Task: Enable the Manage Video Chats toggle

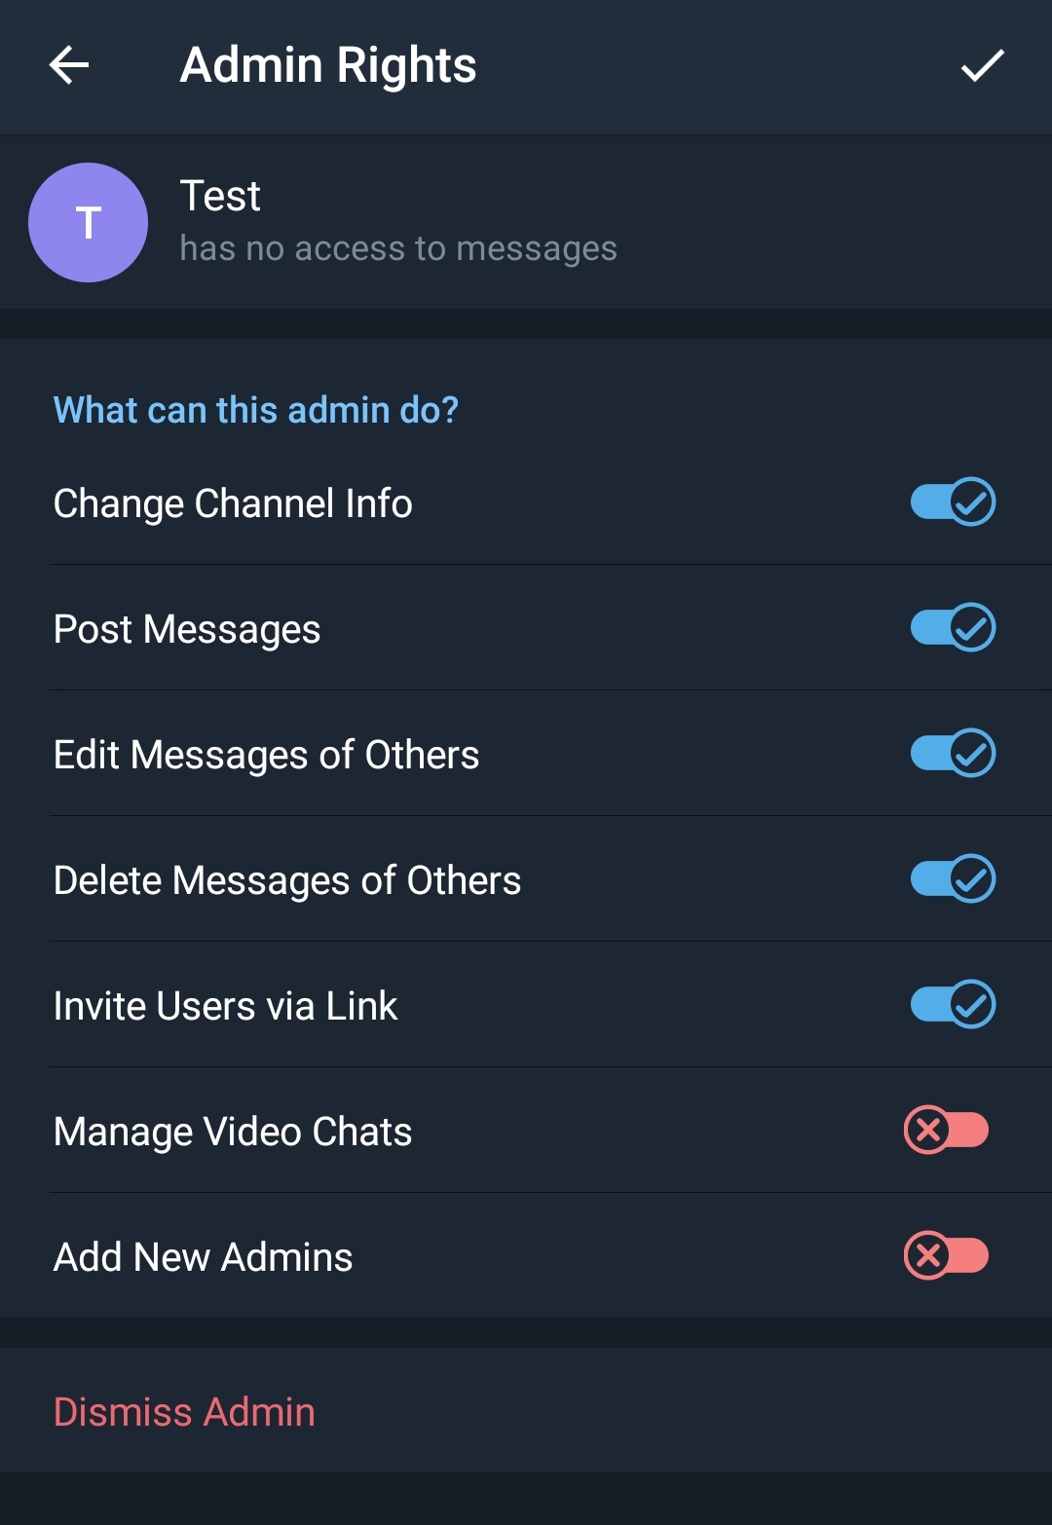Action: pyautogui.click(x=946, y=1131)
